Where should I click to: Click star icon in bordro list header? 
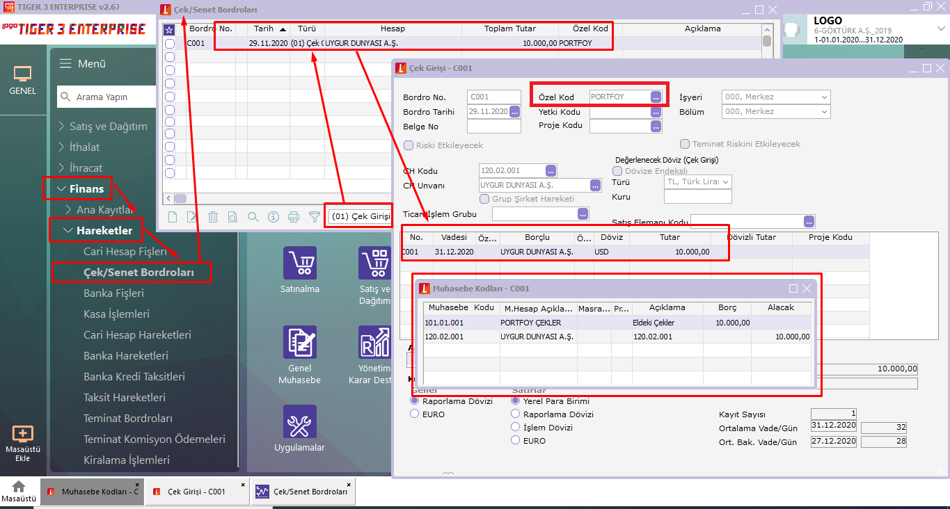coord(169,30)
